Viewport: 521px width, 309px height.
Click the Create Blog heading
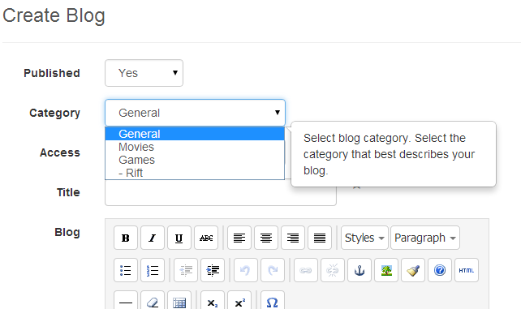click(x=54, y=15)
